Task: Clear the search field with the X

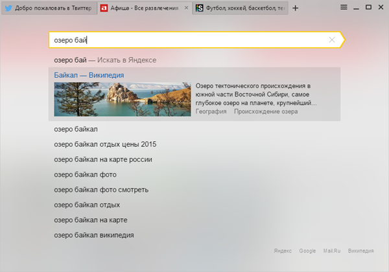Action: [332, 40]
